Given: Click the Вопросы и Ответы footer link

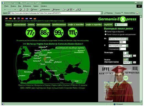Looking at the screenshot, I should click(x=42, y=85).
